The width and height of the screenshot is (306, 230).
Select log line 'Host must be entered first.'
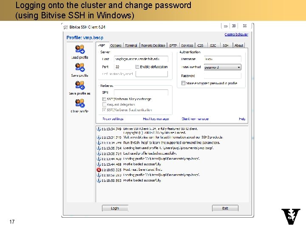pyautogui.click(x=143, y=170)
